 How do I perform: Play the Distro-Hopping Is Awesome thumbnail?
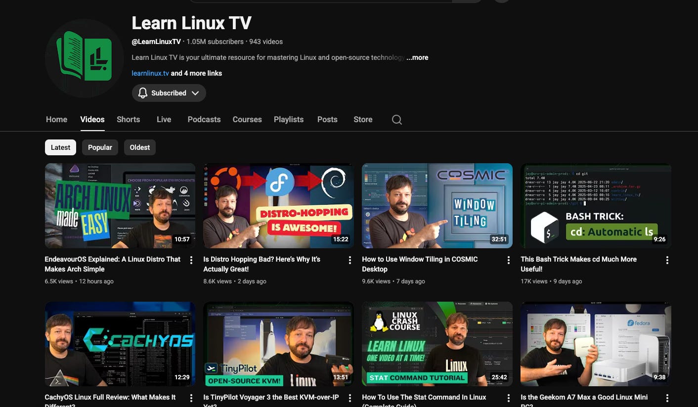tap(279, 206)
